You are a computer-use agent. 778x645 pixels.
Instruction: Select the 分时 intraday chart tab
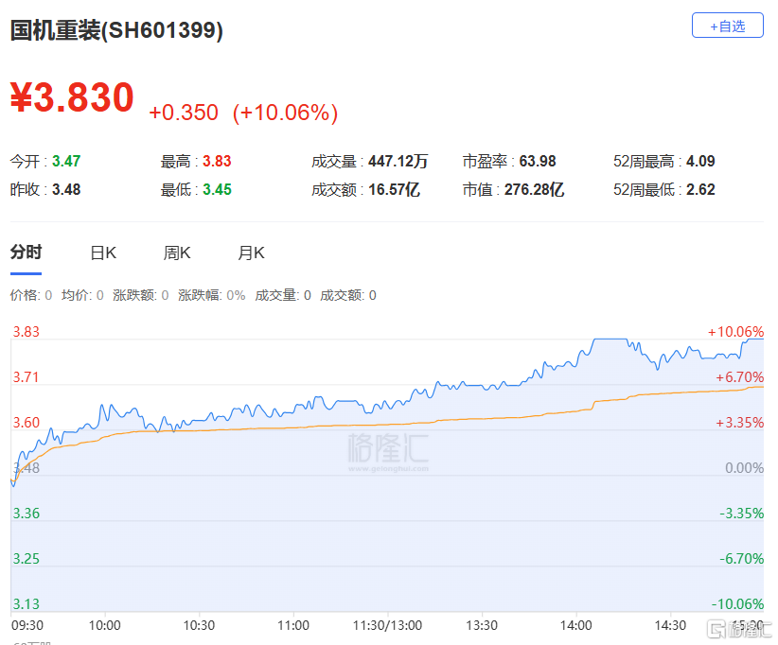(26, 253)
